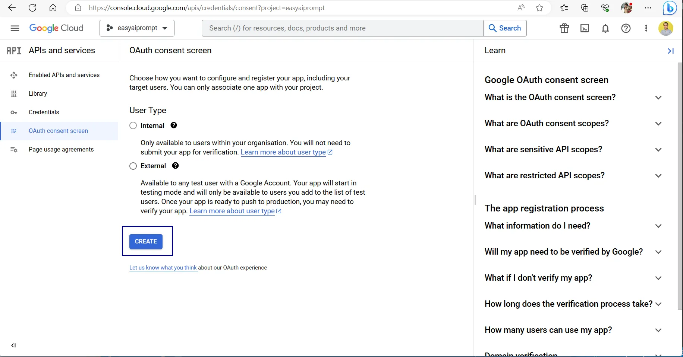Select the Internal user type radio button

point(133,125)
